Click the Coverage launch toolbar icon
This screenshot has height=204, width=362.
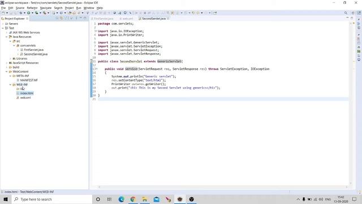[x=36, y=13]
